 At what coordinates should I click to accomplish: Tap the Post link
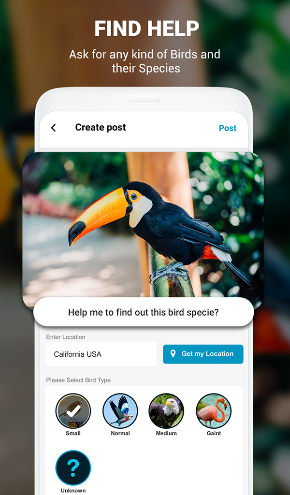[228, 128]
